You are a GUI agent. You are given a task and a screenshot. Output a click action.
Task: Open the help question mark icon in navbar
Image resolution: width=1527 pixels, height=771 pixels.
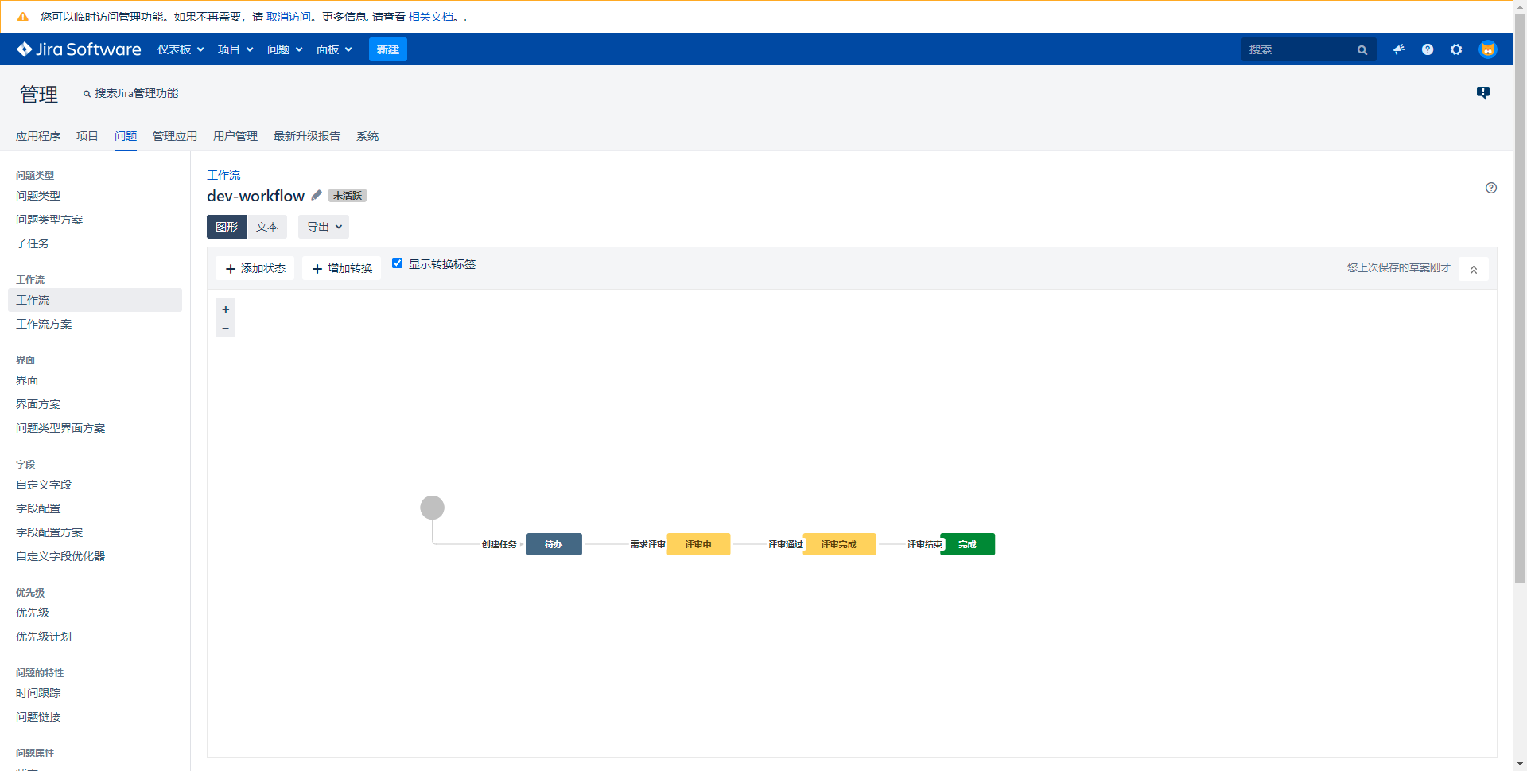[x=1428, y=49]
